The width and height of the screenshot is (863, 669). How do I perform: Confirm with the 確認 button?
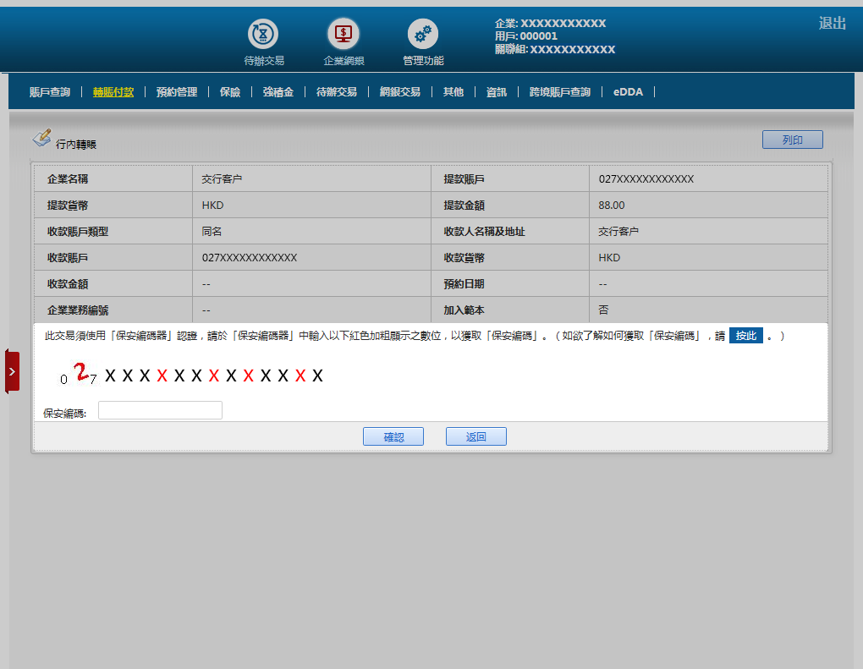(x=393, y=436)
